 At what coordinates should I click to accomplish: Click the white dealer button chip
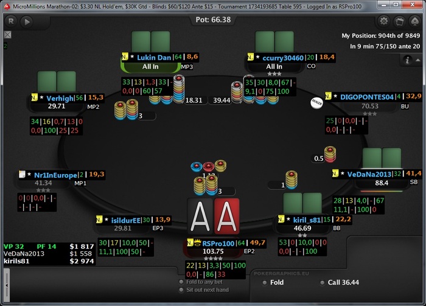(316, 103)
